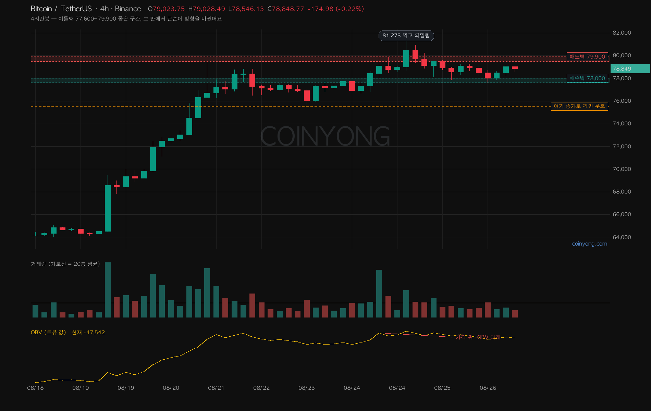The image size is (651, 411).
Task: Click the 08/26 date axis label
Action: [488, 388]
